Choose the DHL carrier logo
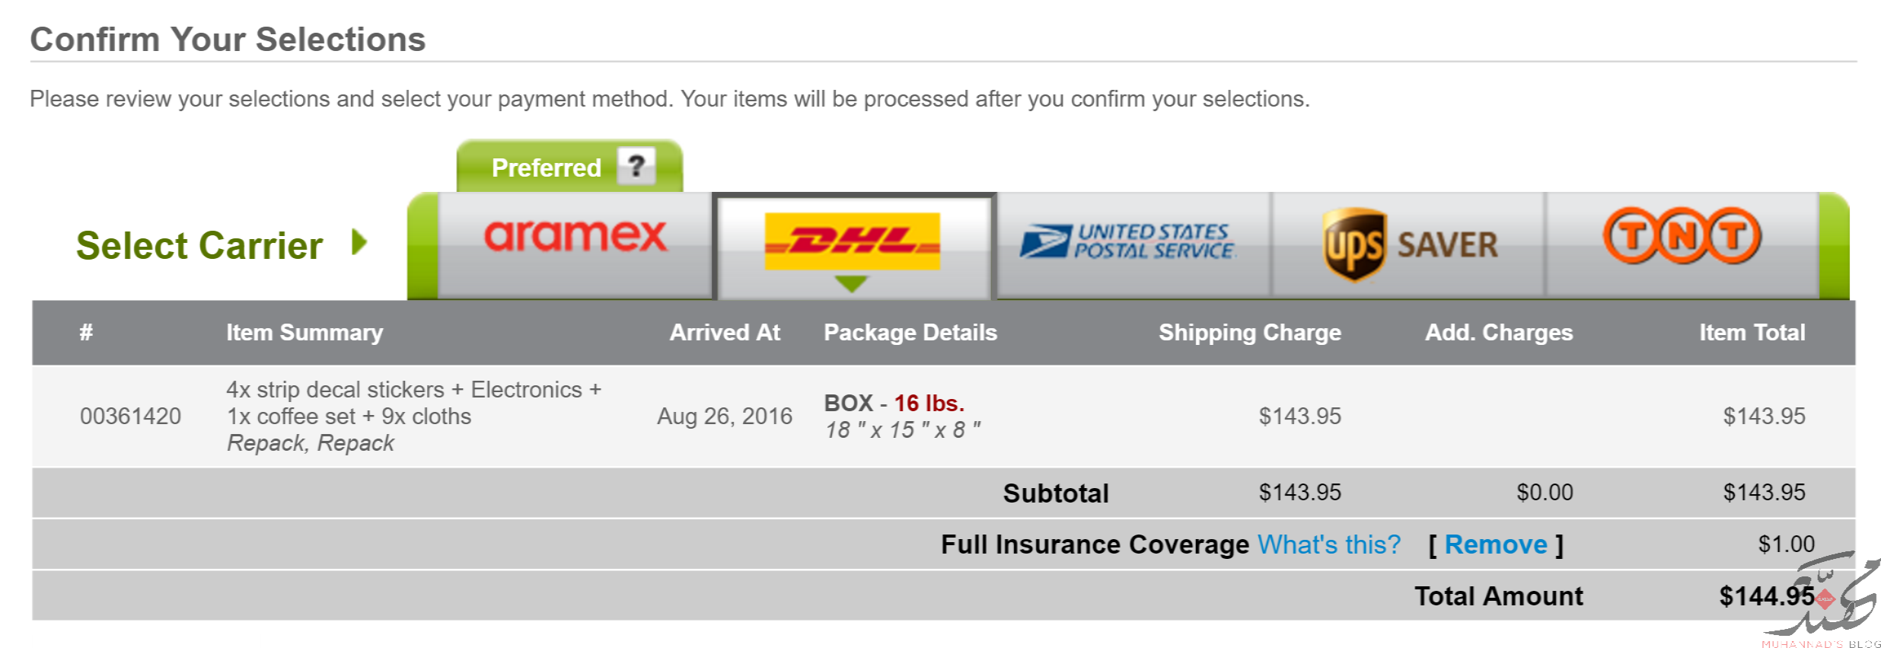 pyautogui.click(x=852, y=241)
